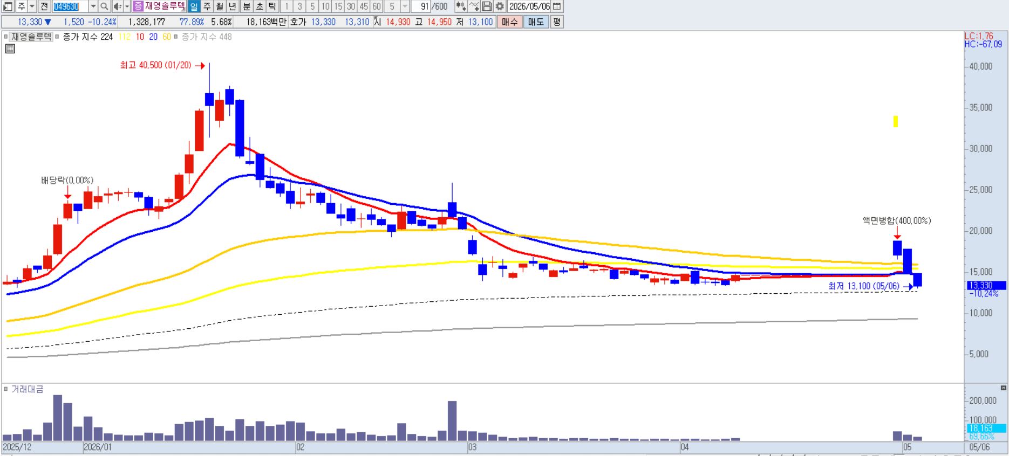
Task: Choose interval 15 button
Action: coord(338,6)
